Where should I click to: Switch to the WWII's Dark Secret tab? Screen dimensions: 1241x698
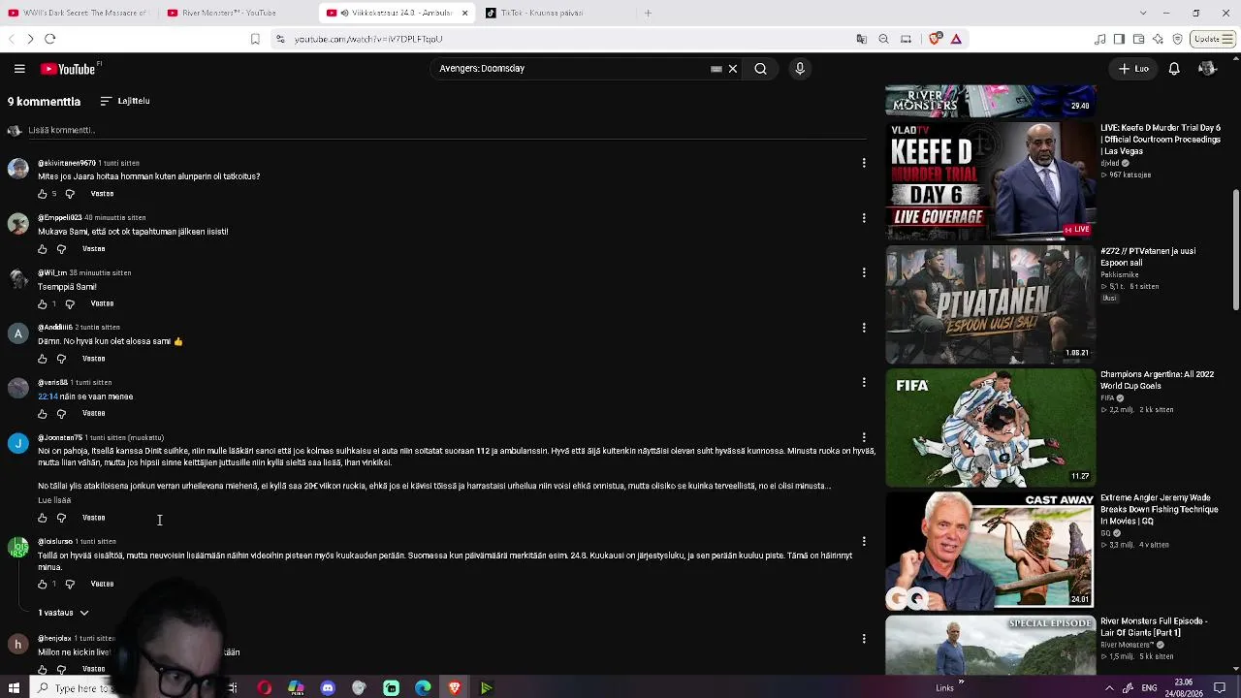point(78,13)
